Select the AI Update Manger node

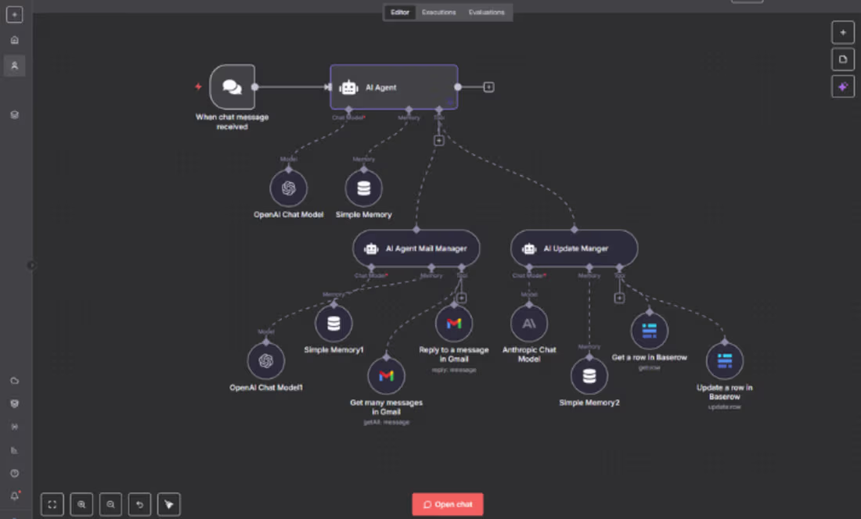pyautogui.click(x=575, y=249)
